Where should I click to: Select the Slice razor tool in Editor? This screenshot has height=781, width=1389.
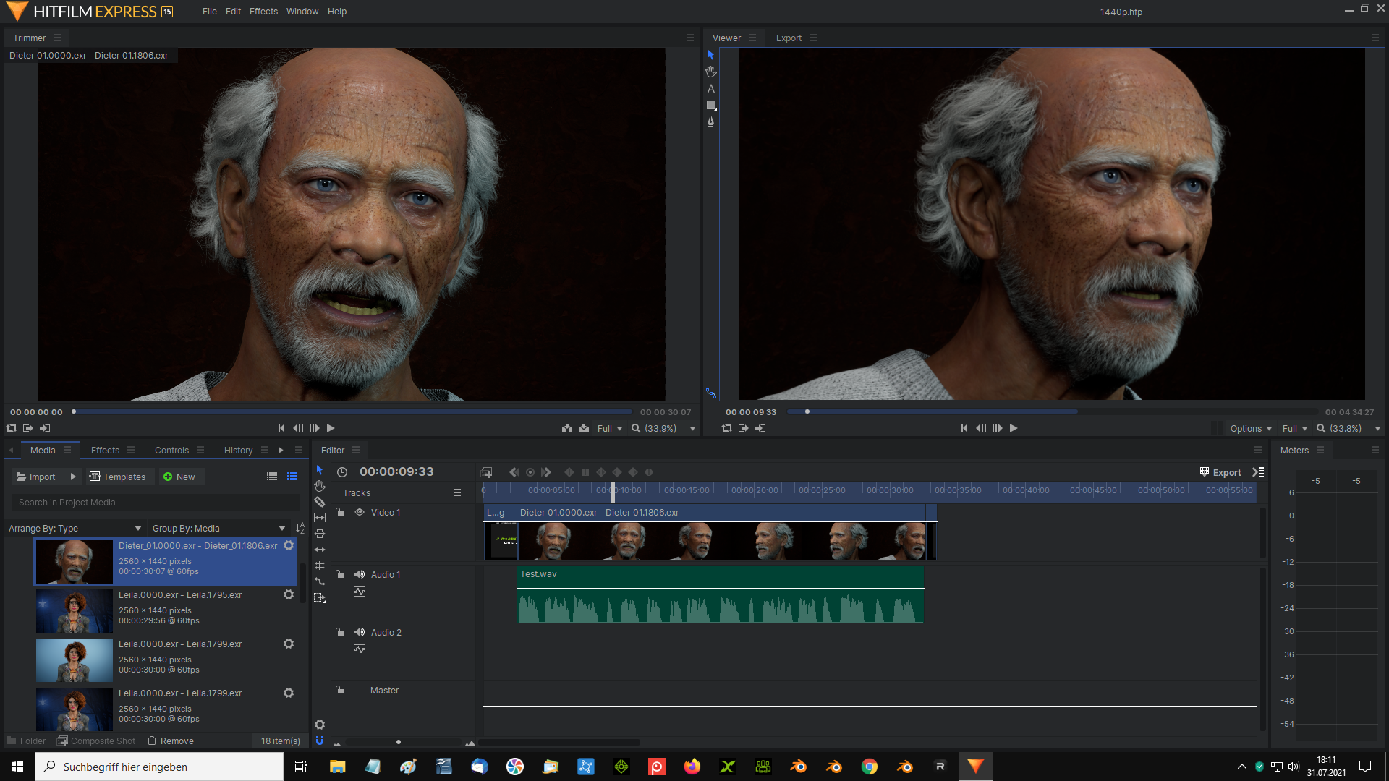click(320, 502)
